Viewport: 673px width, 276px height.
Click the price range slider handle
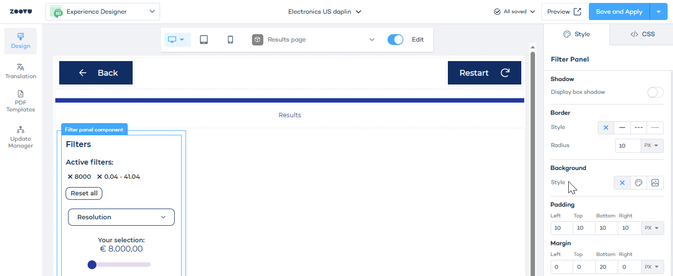tap(92, 265)
